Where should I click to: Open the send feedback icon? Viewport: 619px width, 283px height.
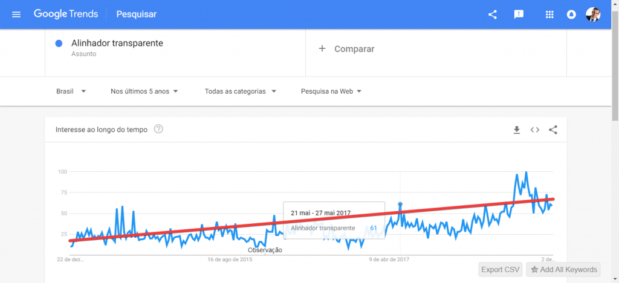pos(519,14)
